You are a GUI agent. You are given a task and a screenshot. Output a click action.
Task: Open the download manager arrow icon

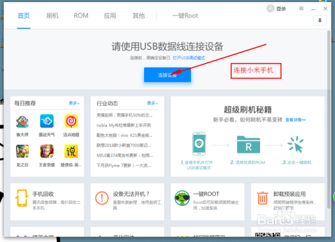point(320,21)
